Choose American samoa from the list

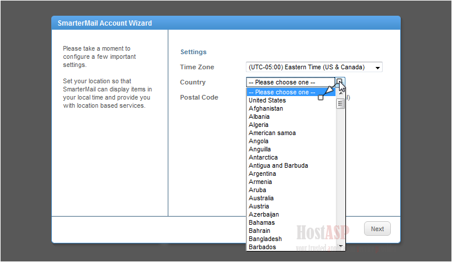point(272,133)
